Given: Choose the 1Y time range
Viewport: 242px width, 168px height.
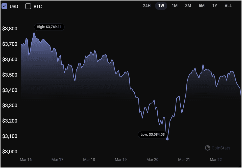Looking at the screenshot, I should tap(214, 6).
